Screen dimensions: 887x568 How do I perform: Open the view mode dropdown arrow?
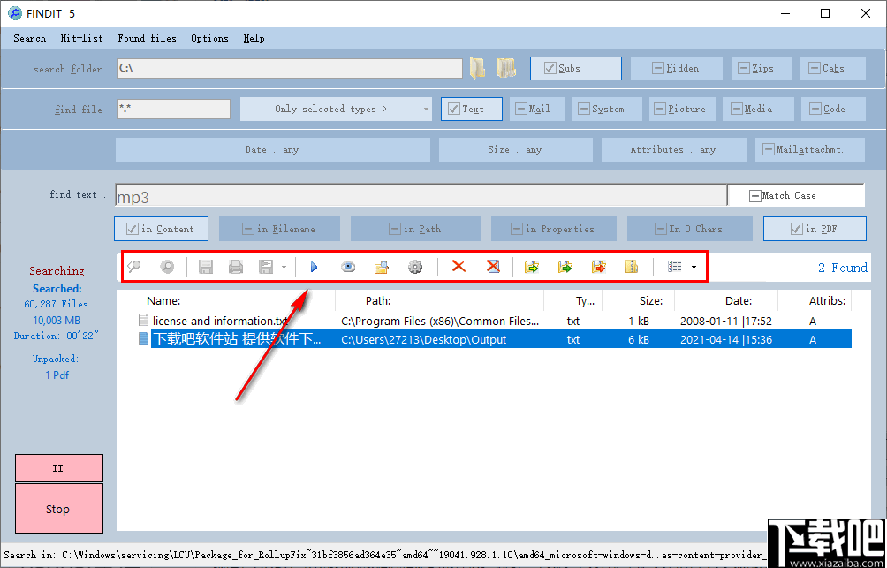[694, 267]
